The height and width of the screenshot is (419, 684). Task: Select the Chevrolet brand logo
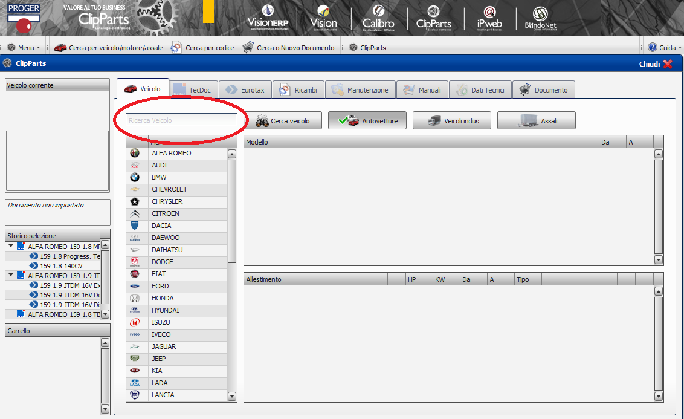point(135,189)
